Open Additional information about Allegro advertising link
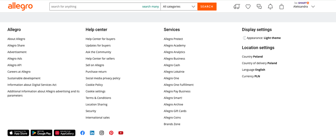Image resolution: width=336 pixels, height=138 pixels. tap(43, 93)
